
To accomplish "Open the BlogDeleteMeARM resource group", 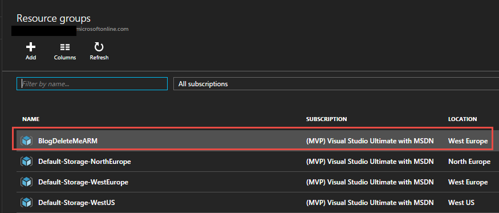I will [x=67, y=140].
